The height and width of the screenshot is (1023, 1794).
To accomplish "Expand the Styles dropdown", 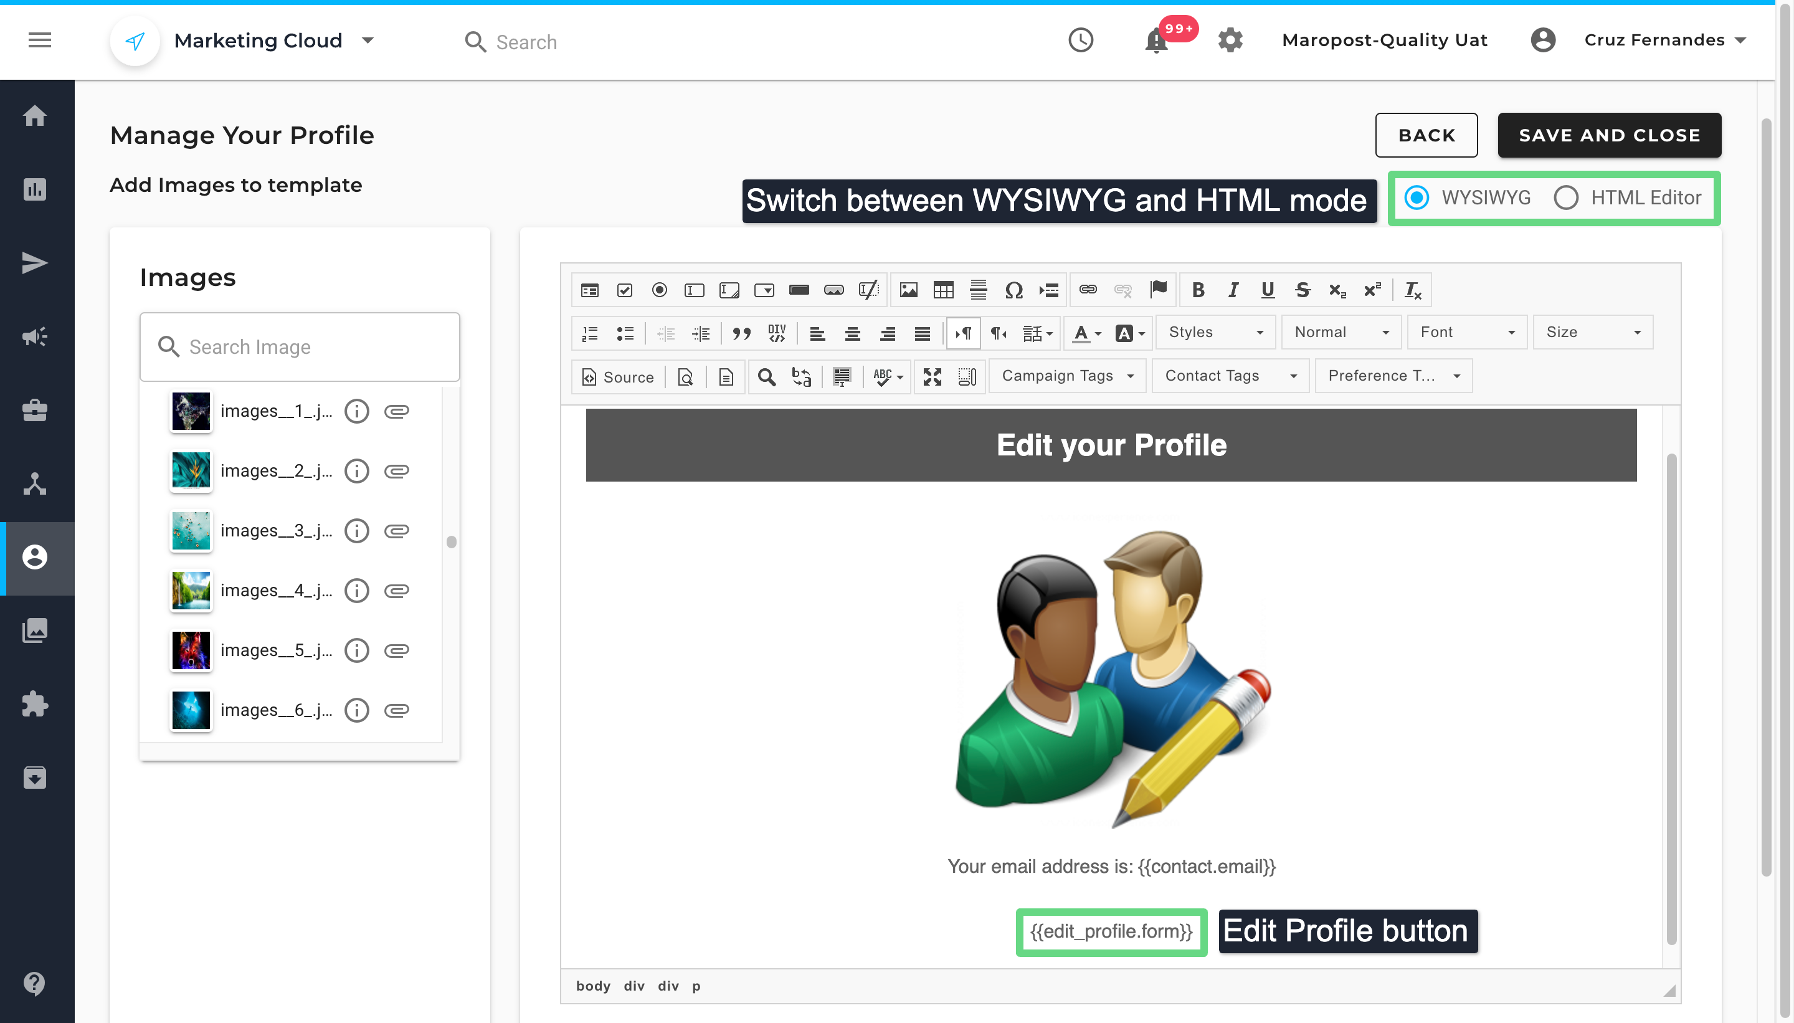I will [x=1215, y=332].
